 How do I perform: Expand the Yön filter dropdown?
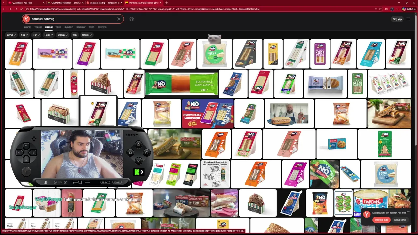click(x=24, y=35)
